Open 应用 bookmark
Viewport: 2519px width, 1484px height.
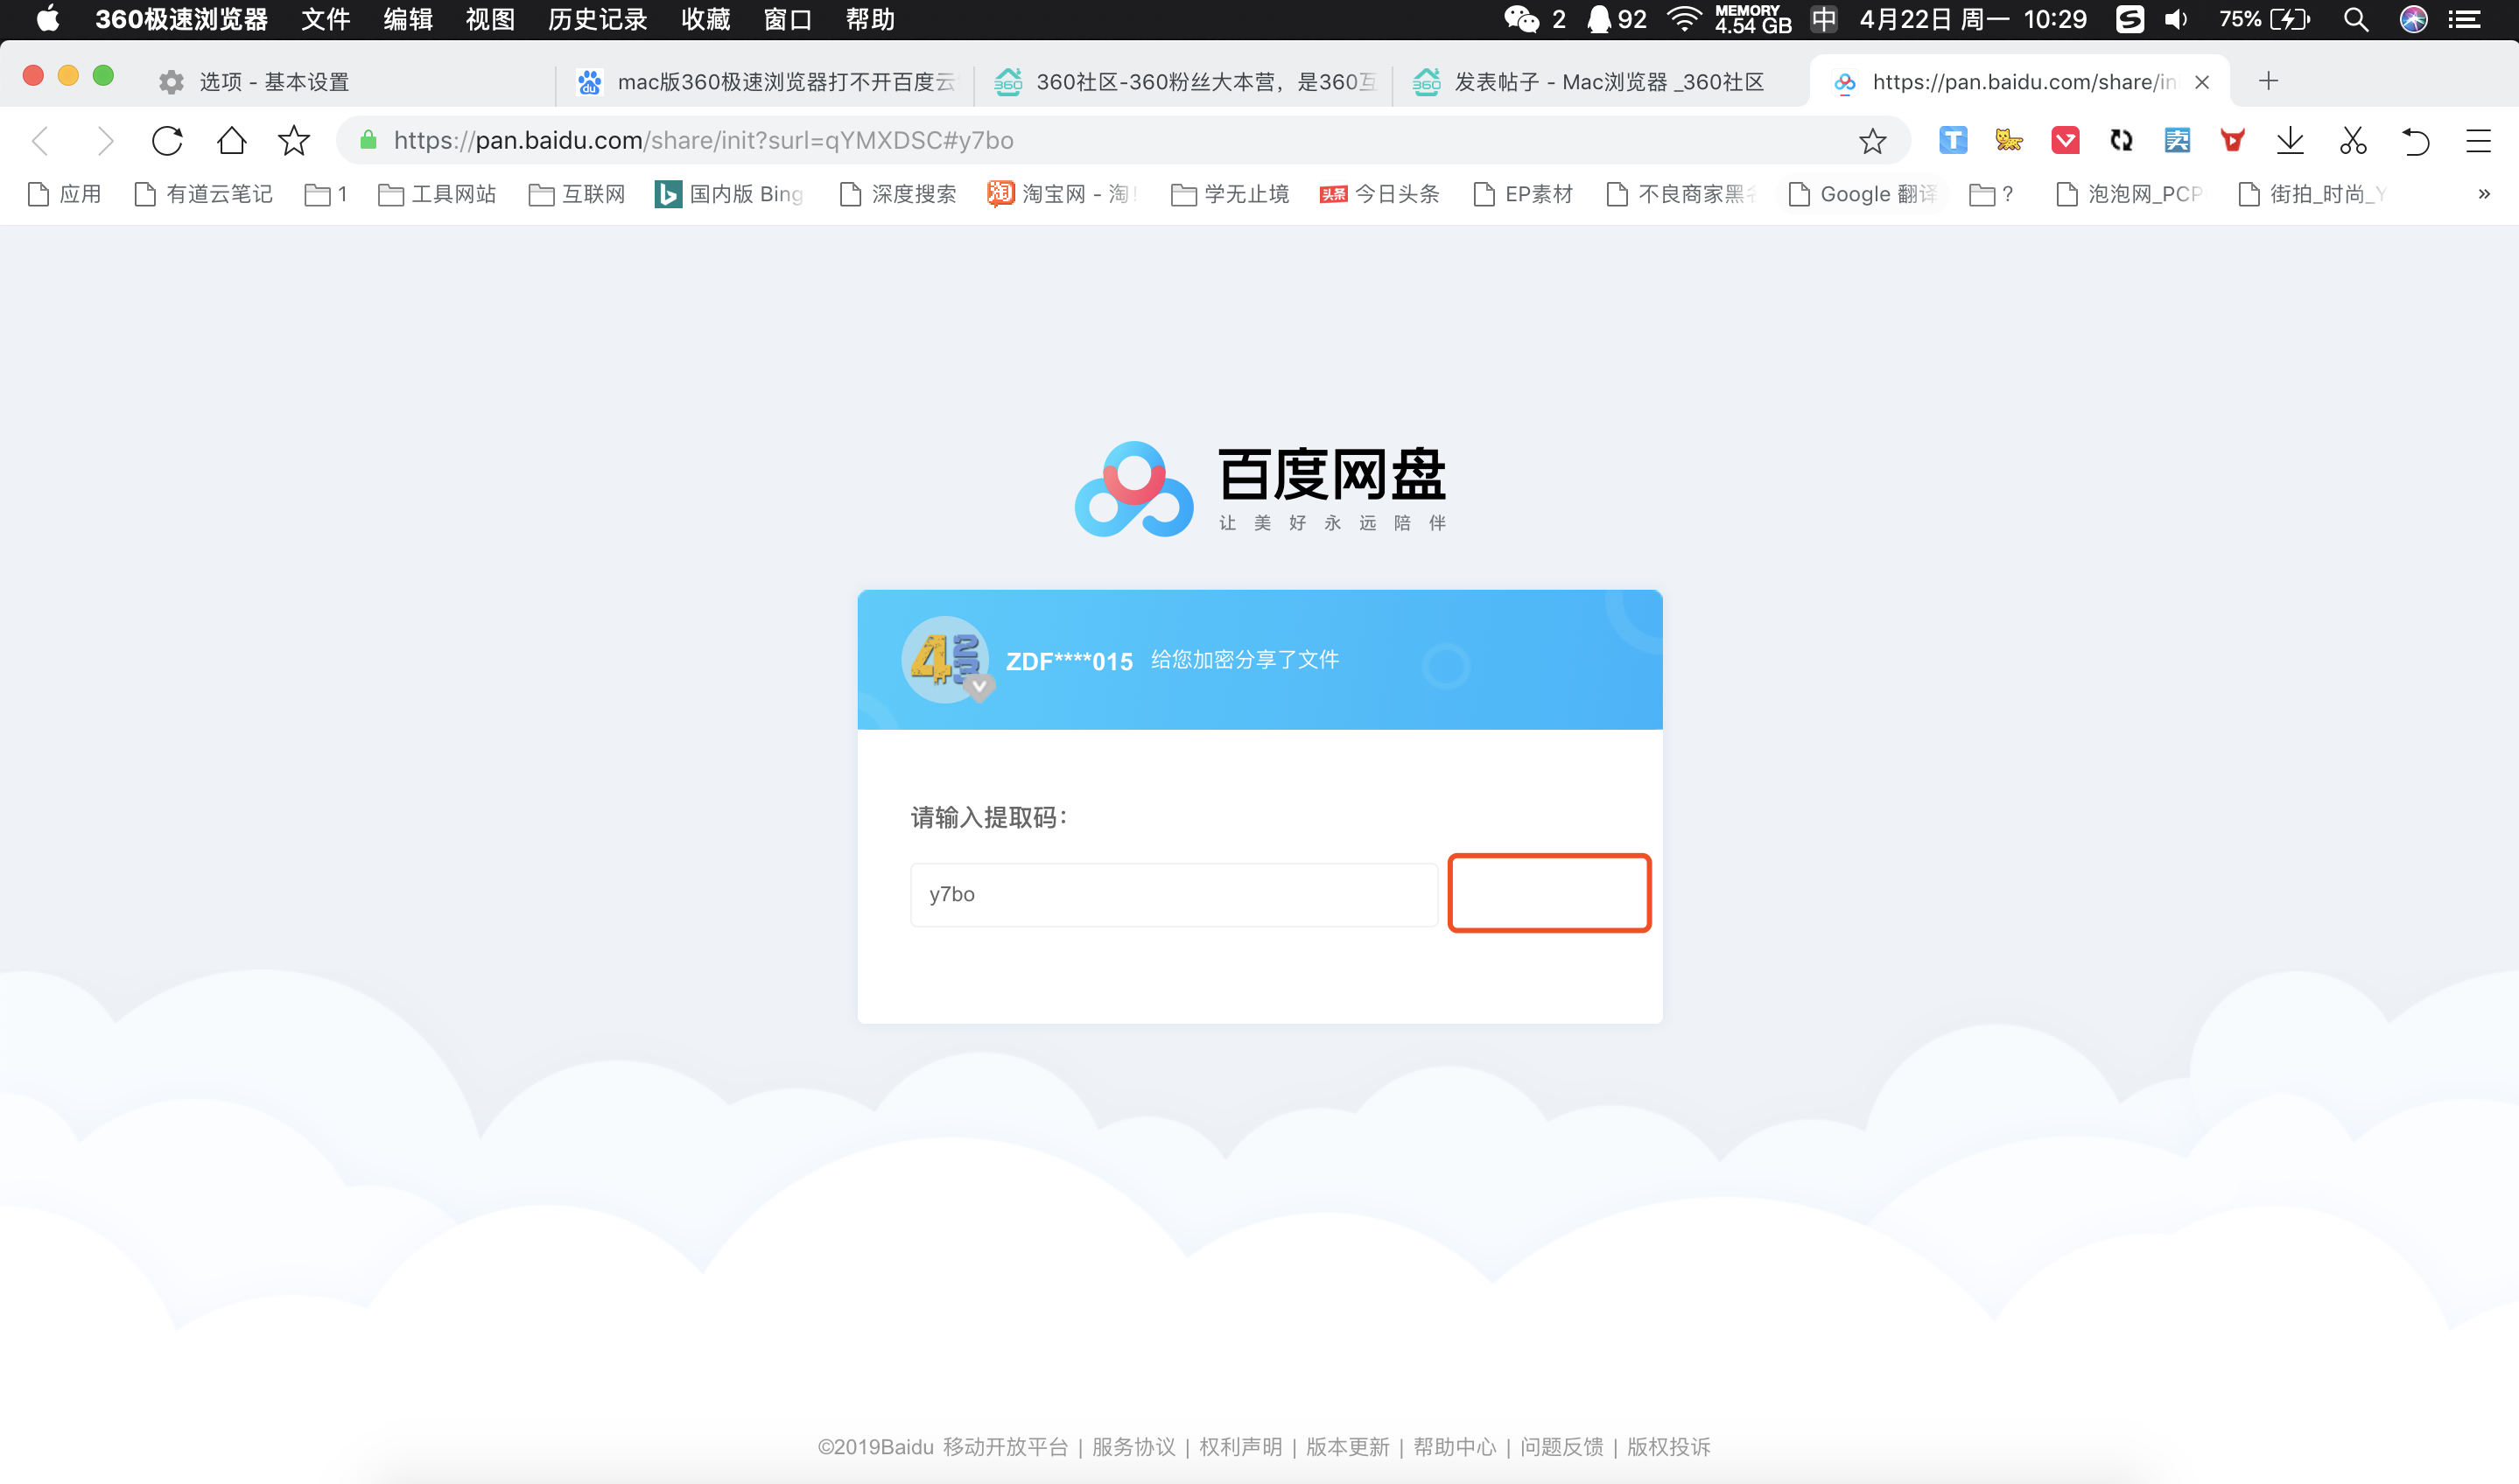[x=65, y=194]
